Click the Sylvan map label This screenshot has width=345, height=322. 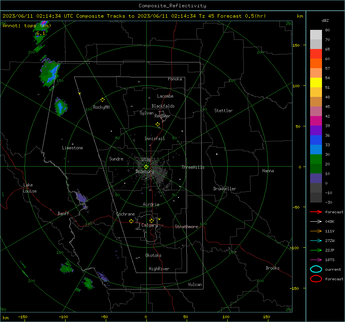[x=146, y=113]
